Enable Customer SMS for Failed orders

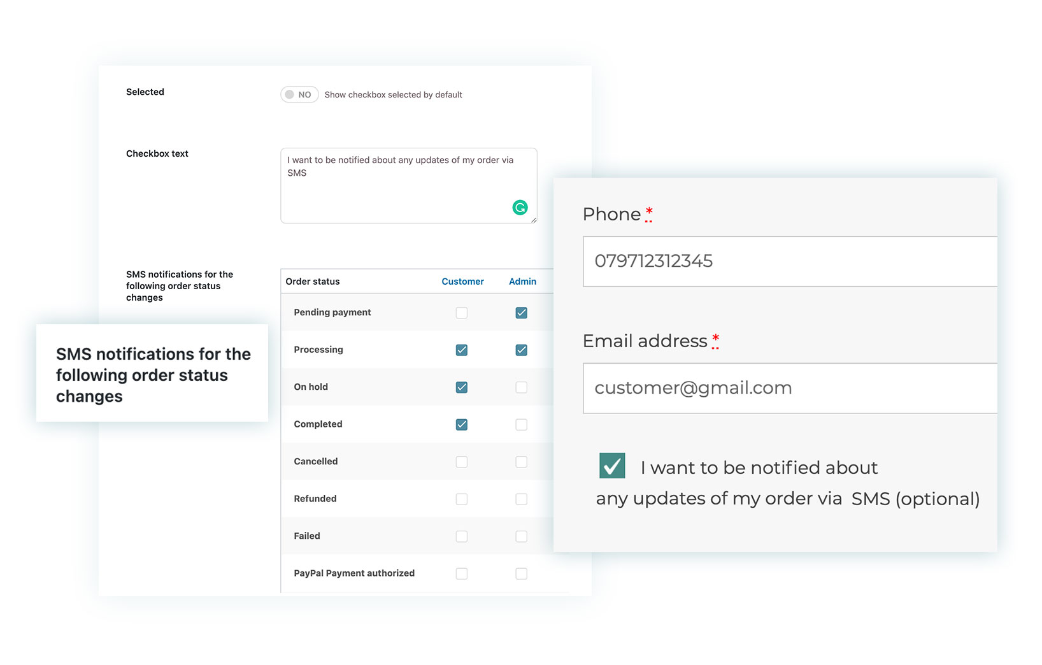(x=462, y=536)
